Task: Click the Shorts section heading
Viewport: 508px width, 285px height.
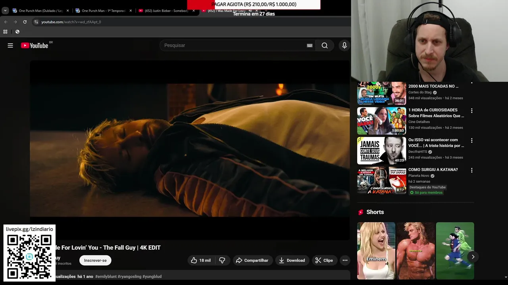Action: [x=375, y=212]
